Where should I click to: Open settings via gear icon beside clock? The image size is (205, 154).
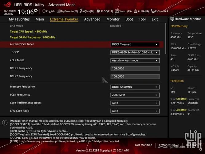point(36,11)
